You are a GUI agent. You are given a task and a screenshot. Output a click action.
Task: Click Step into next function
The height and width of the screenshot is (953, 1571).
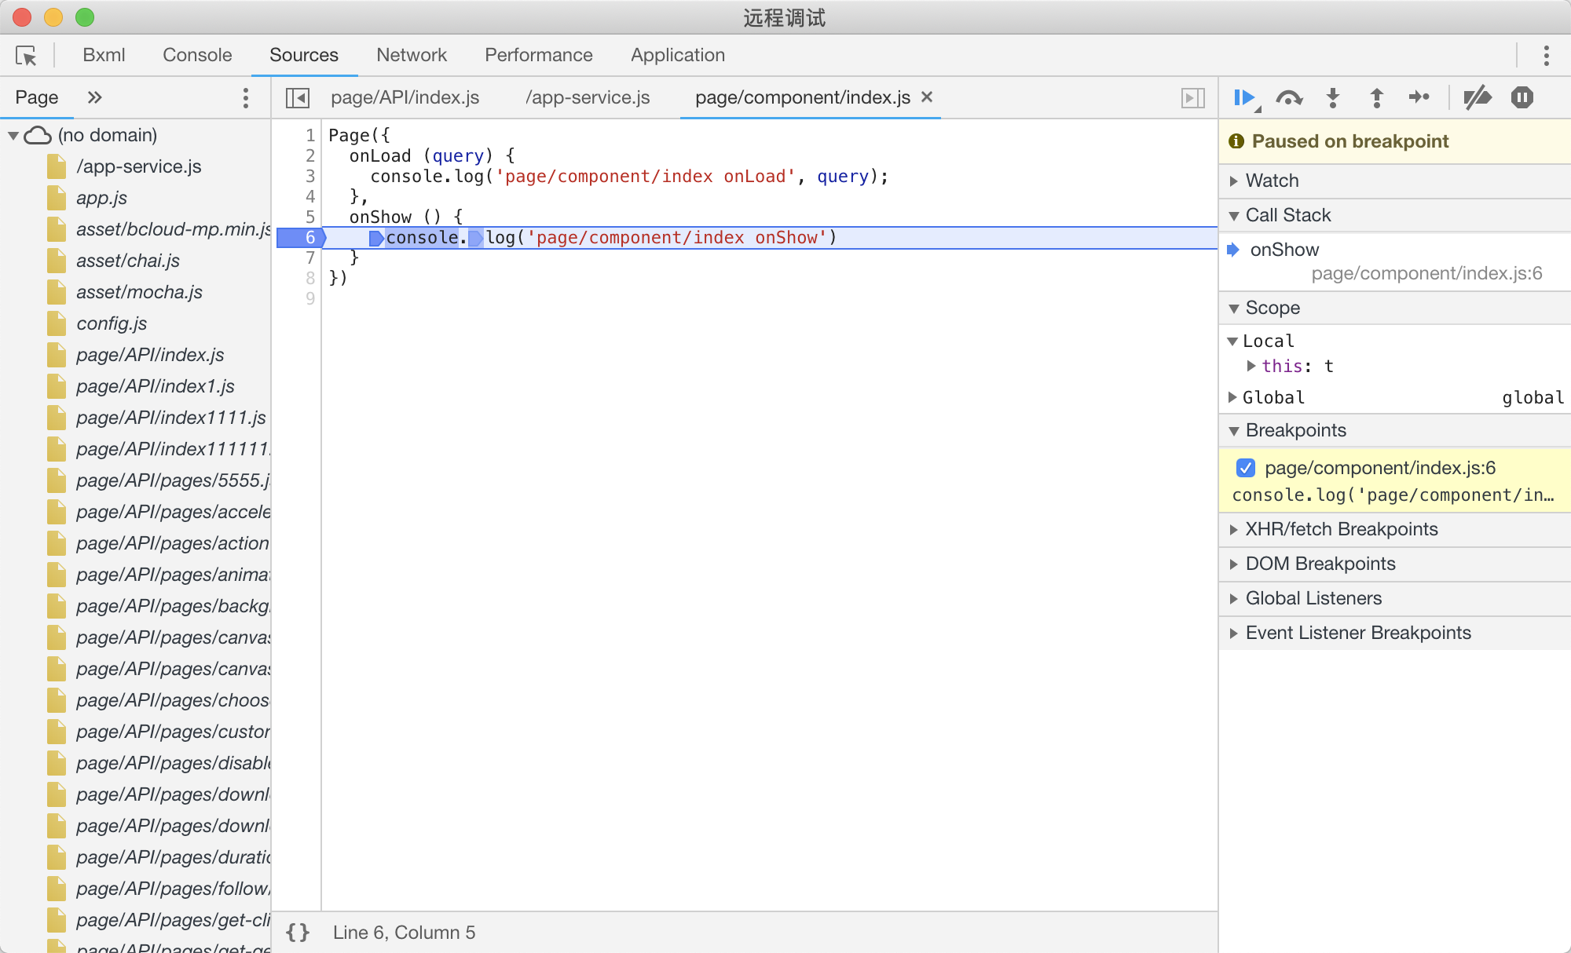tap(1333, 97)
